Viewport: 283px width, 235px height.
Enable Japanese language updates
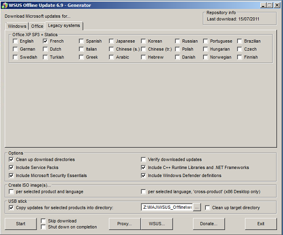[x=111, y=41]
